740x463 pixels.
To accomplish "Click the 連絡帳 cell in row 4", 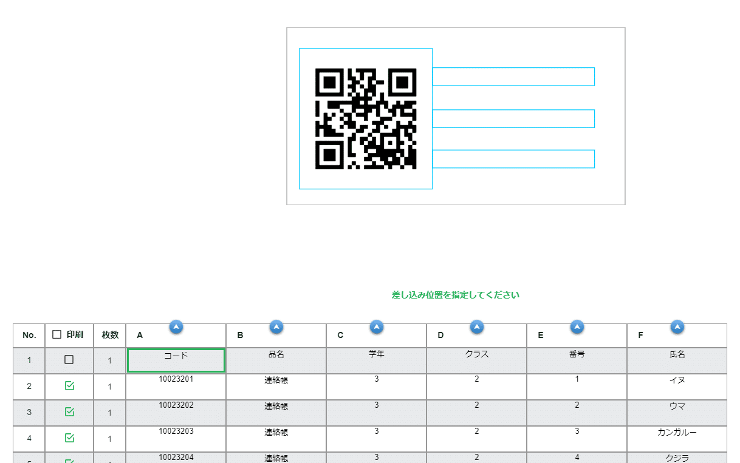I will [x=276, y=439].
